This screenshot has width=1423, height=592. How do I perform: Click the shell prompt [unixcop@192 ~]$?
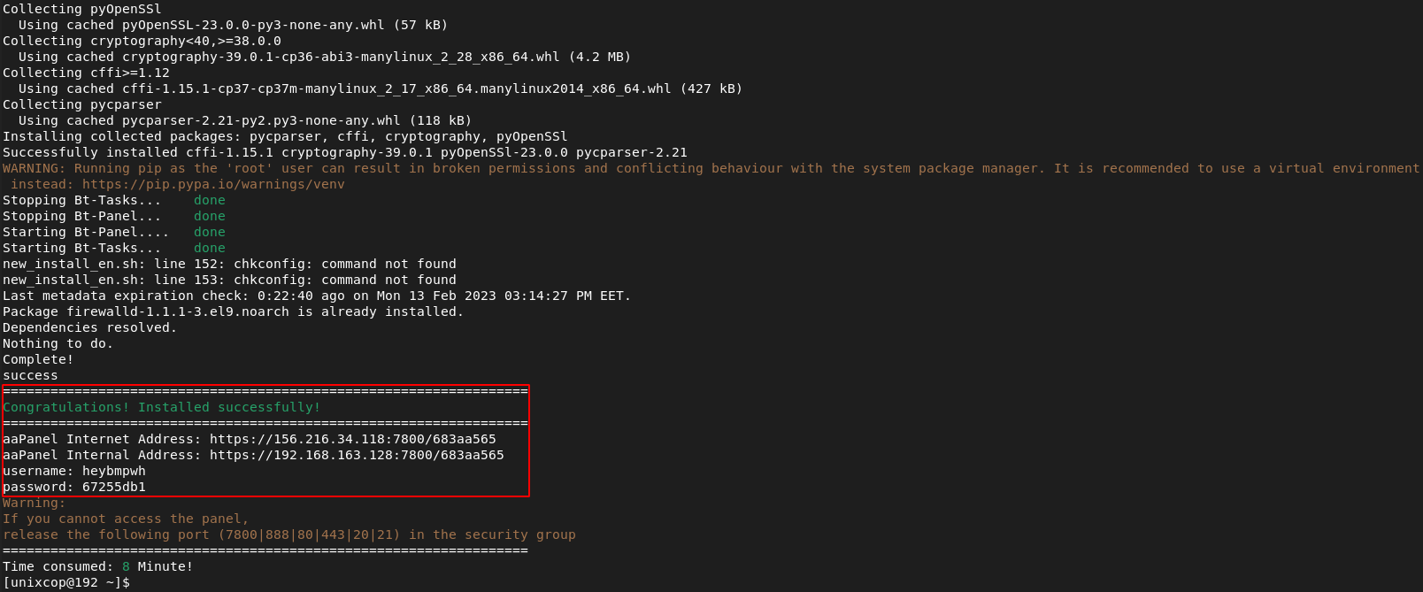[66, 582]
